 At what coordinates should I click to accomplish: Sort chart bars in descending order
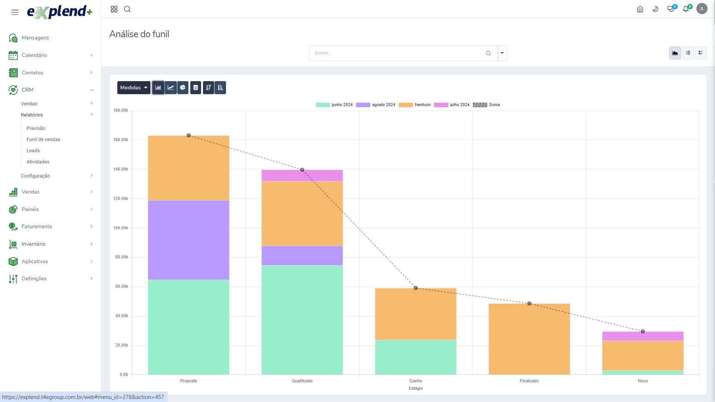(209, 87)
